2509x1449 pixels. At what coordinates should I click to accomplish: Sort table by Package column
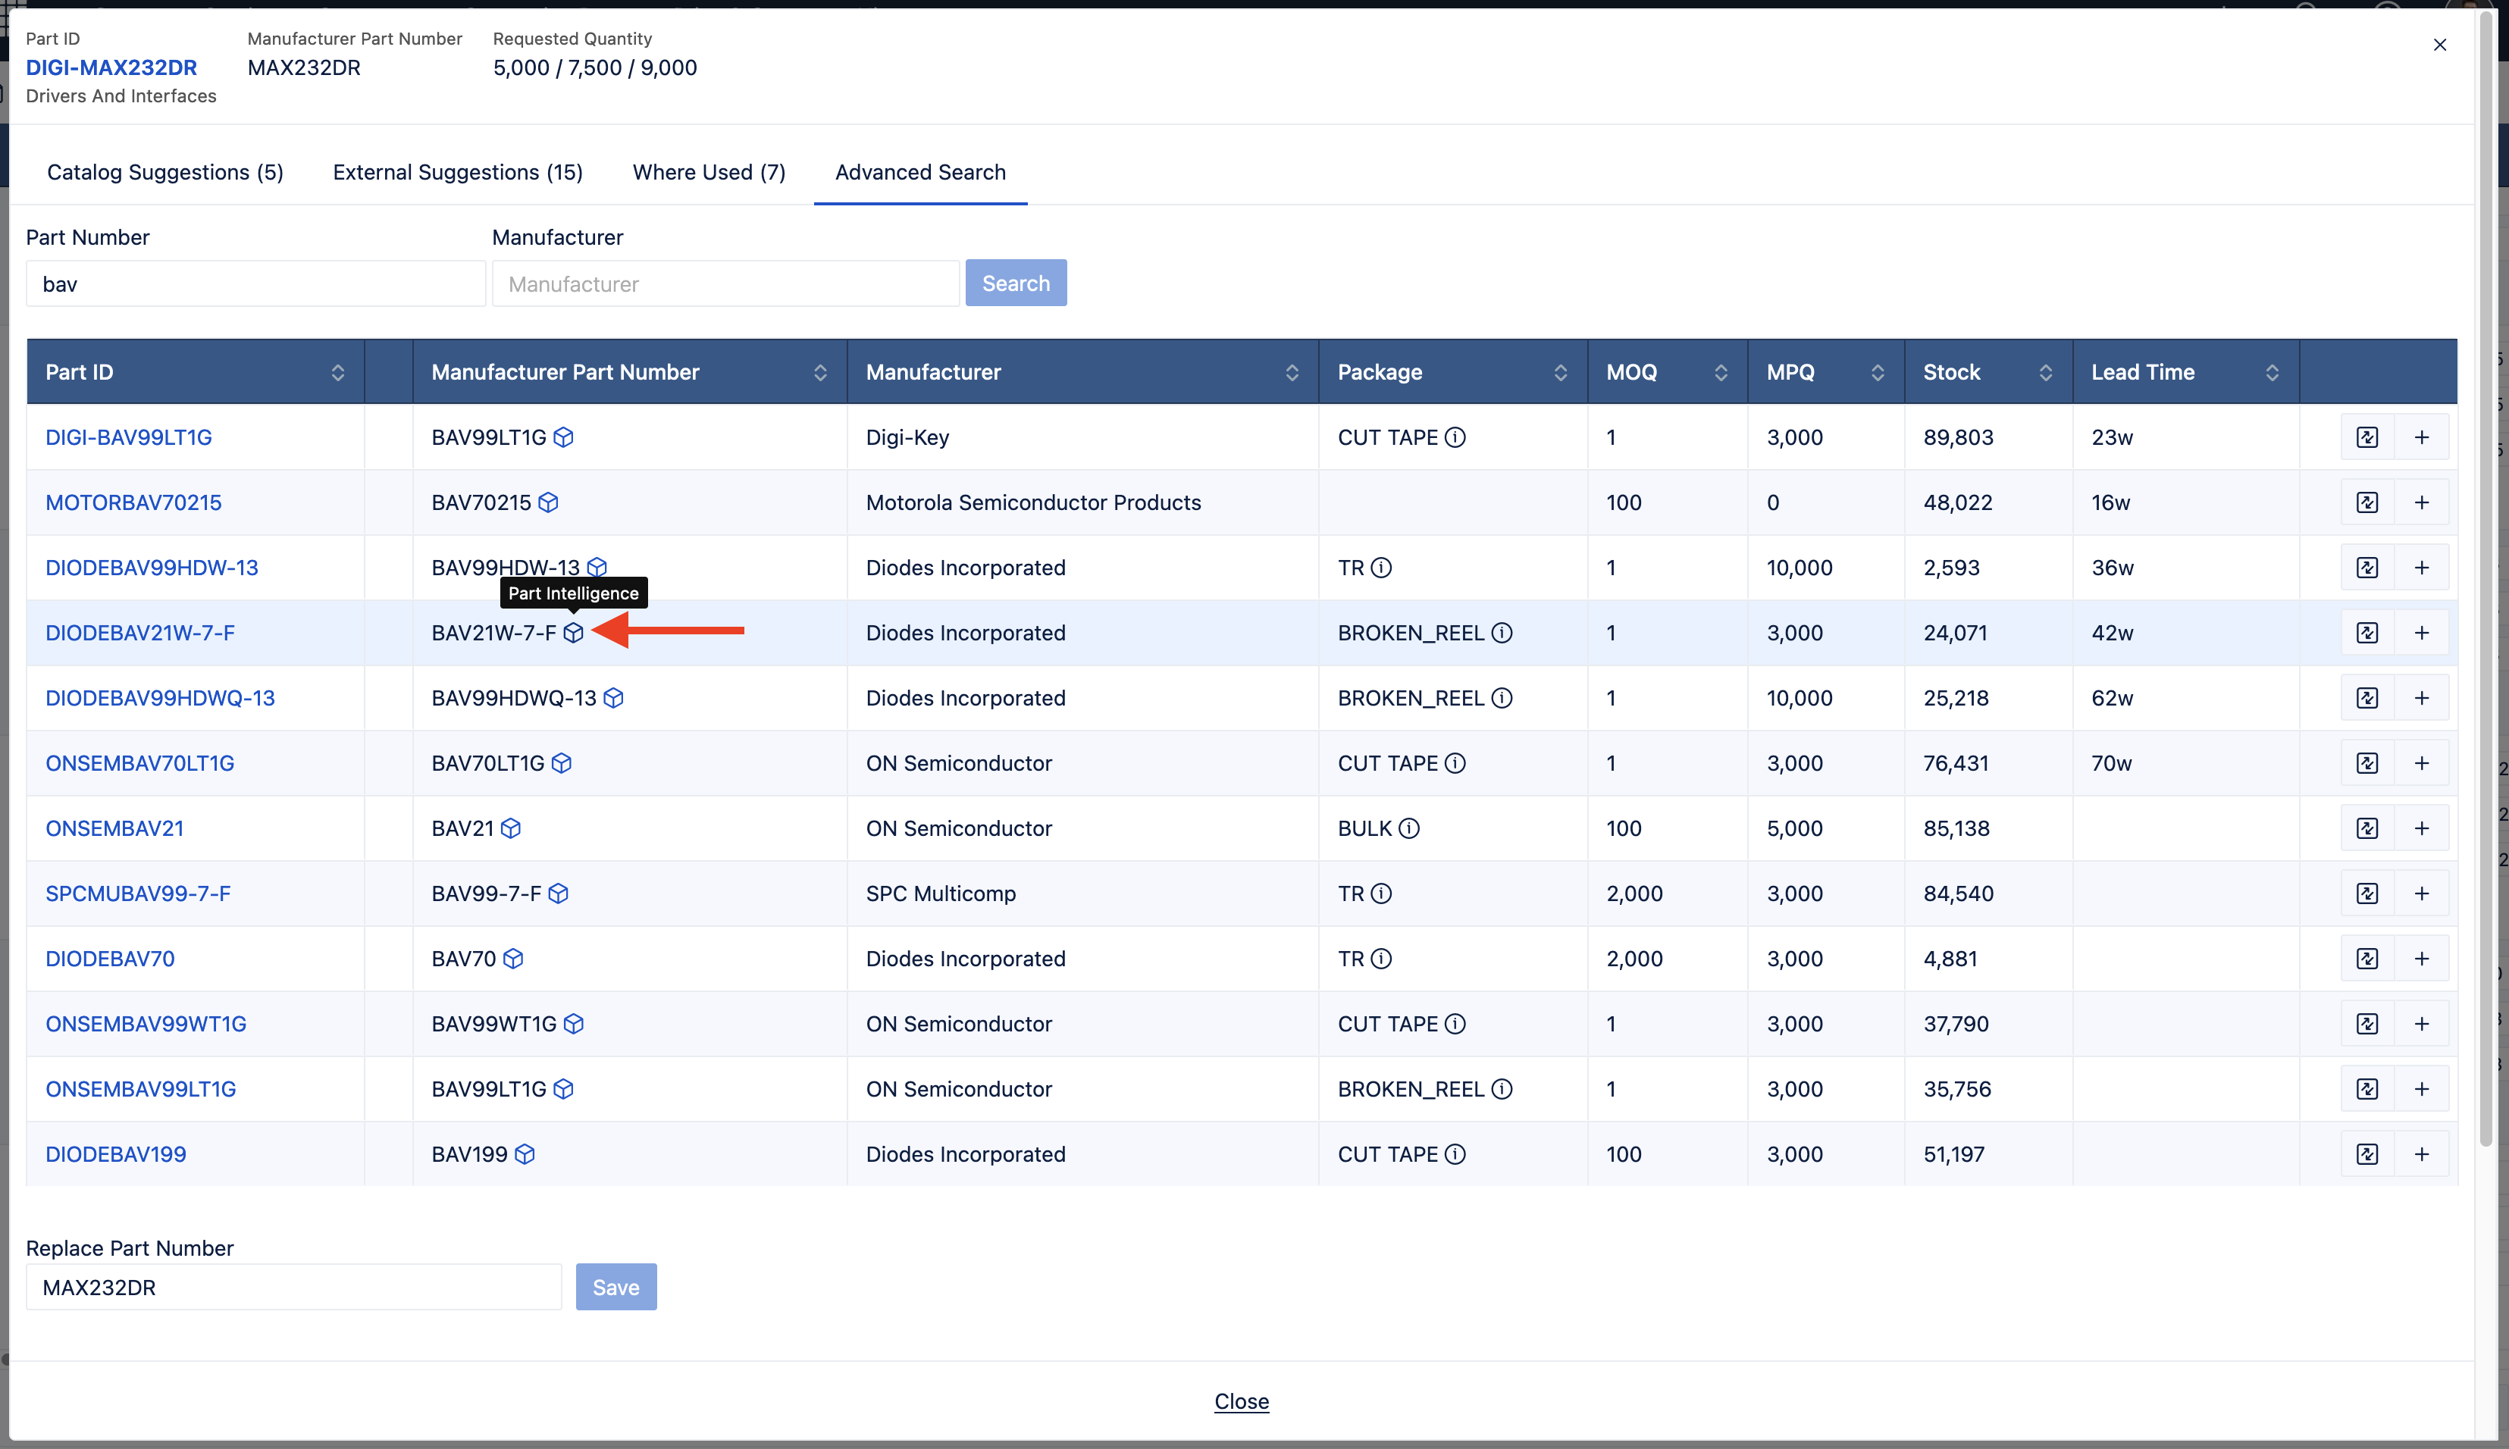(1561, 372)
